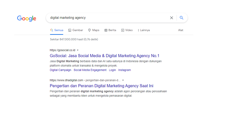Screen dimensions: 226x113
Task: Click the Maps pin icon
Action: click(89, 30)
